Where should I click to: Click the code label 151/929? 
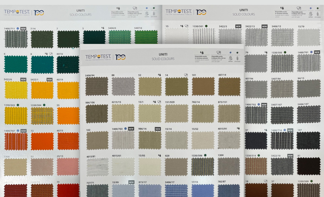pos(170,102)
